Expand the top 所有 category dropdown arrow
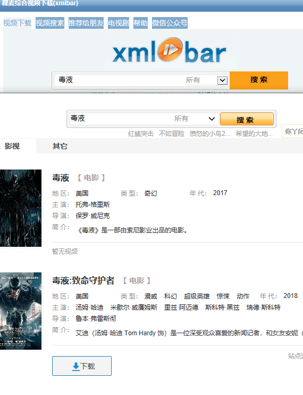 point(222,80)
